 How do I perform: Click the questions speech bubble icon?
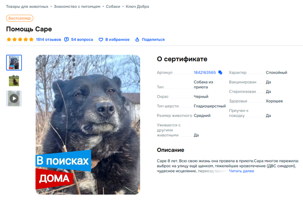click(67, 39)
